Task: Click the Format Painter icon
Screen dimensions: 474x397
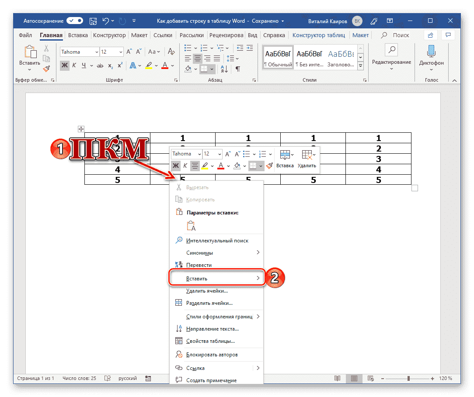Action: point(46,69)
